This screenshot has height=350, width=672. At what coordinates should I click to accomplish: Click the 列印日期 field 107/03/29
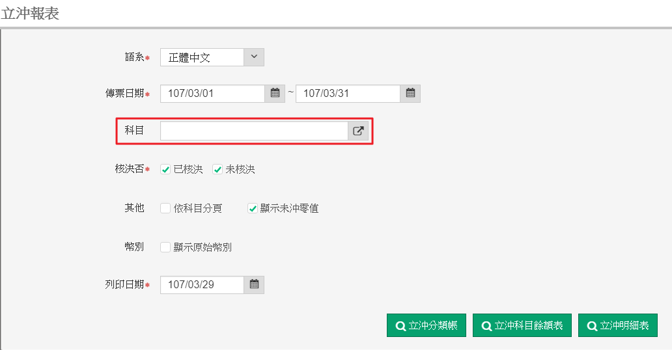pos(202,284)
